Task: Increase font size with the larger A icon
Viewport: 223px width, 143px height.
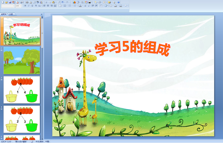Action: click(x=85, y=6)
